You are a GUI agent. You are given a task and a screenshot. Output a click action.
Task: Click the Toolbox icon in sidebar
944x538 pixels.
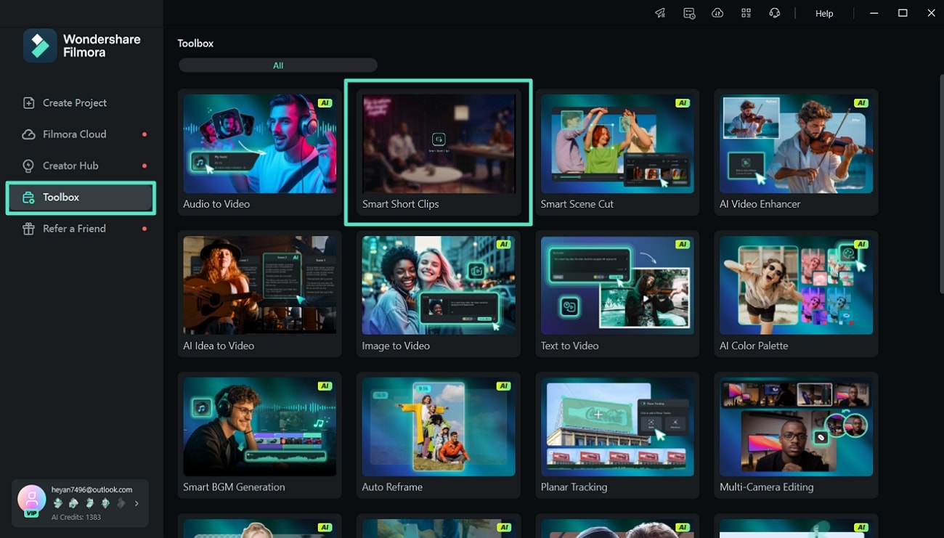[28, 197]
